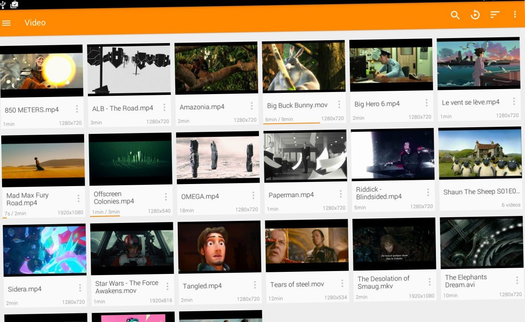
Task: Click the "1min / 3min" duration text
Action: pos(106,212)
